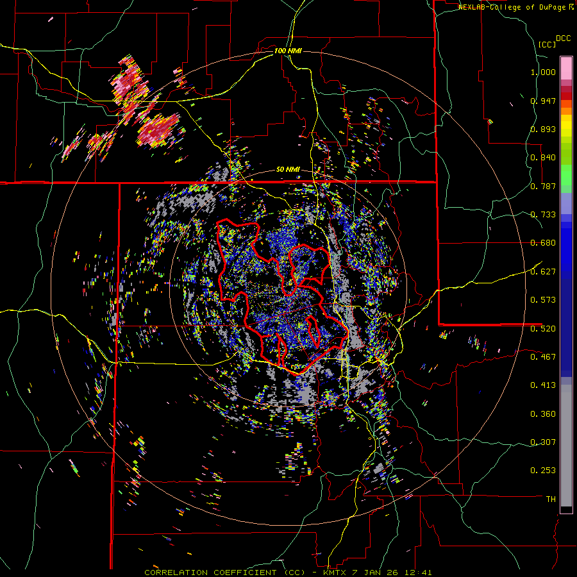Click the [CC] units label

coord(547,44)
